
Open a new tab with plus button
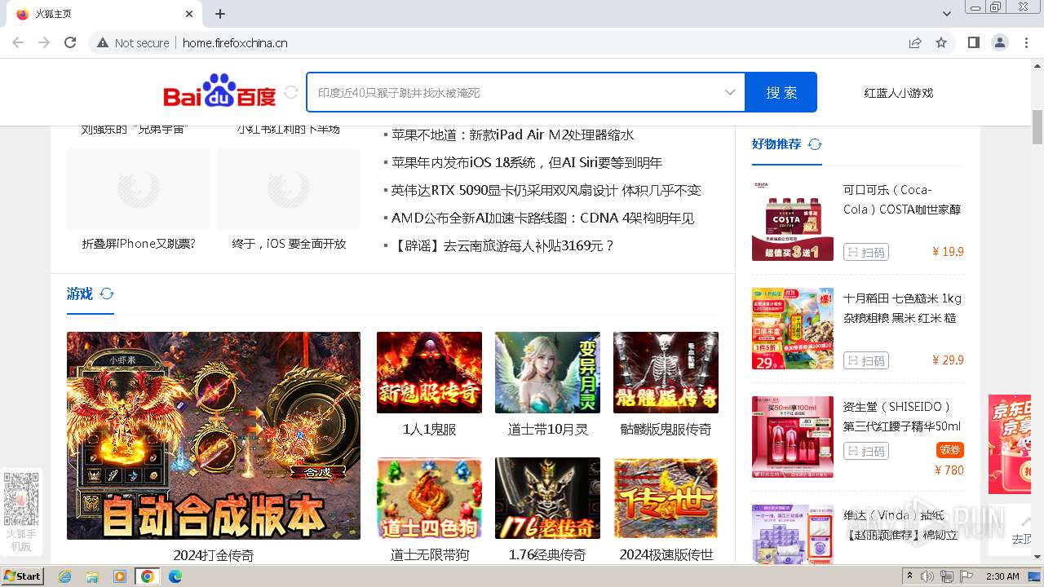pos(220,14)
